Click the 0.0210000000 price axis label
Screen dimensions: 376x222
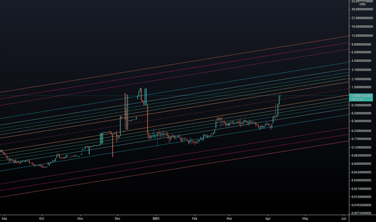[x=361, y=189]
